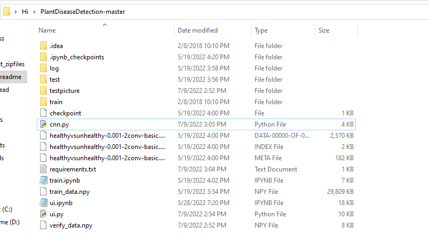Sort by Date modified column header
Screen dimensions: 429x243
(x=197, y=30)
